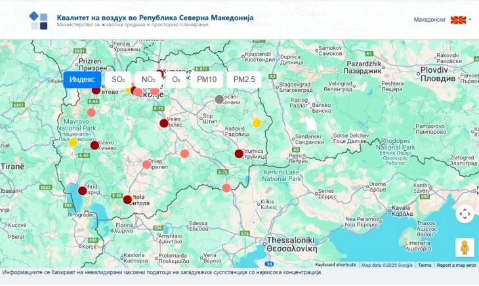This screenshot has height=286, width=479.
Task: Open the map camera controls button
Action: 465,214
